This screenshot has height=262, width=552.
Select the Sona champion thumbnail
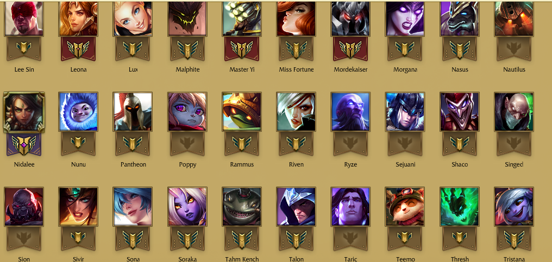click(133, 207)
